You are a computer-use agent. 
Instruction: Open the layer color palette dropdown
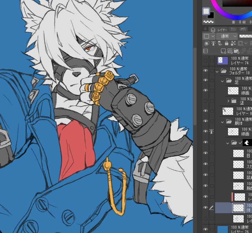pyautogui.click(x=209, y=36)
